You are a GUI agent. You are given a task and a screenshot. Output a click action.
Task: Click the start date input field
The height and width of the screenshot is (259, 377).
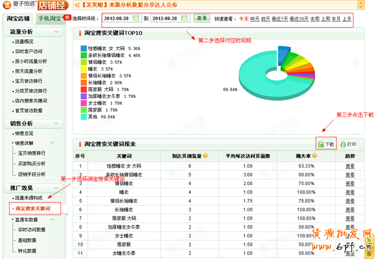click(x=122, y=18)
